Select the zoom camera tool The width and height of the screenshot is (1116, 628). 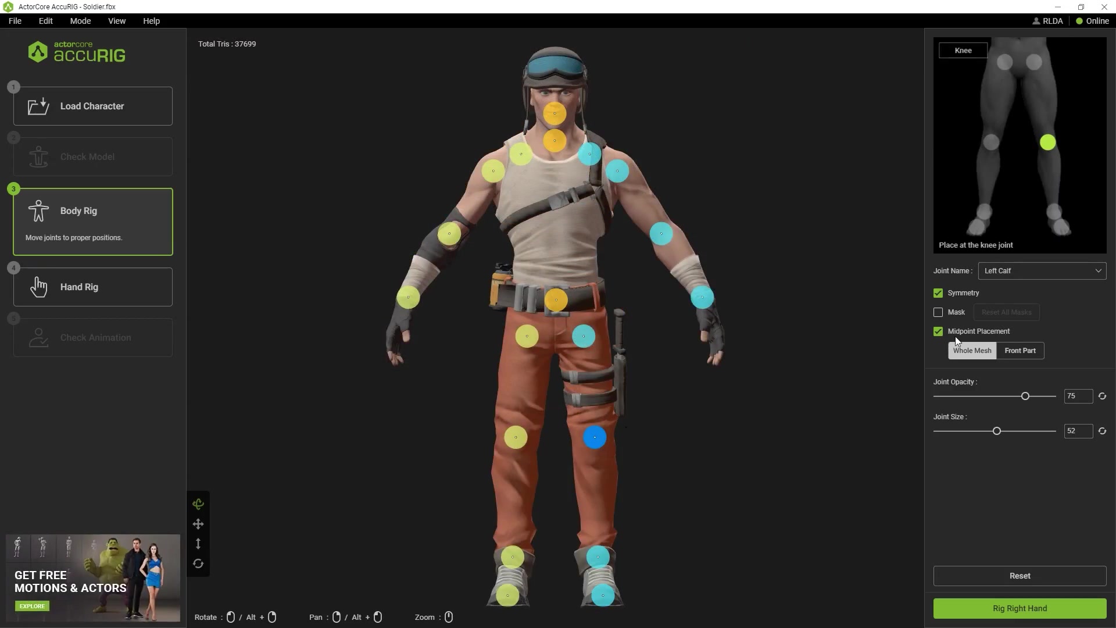(198, 543)
